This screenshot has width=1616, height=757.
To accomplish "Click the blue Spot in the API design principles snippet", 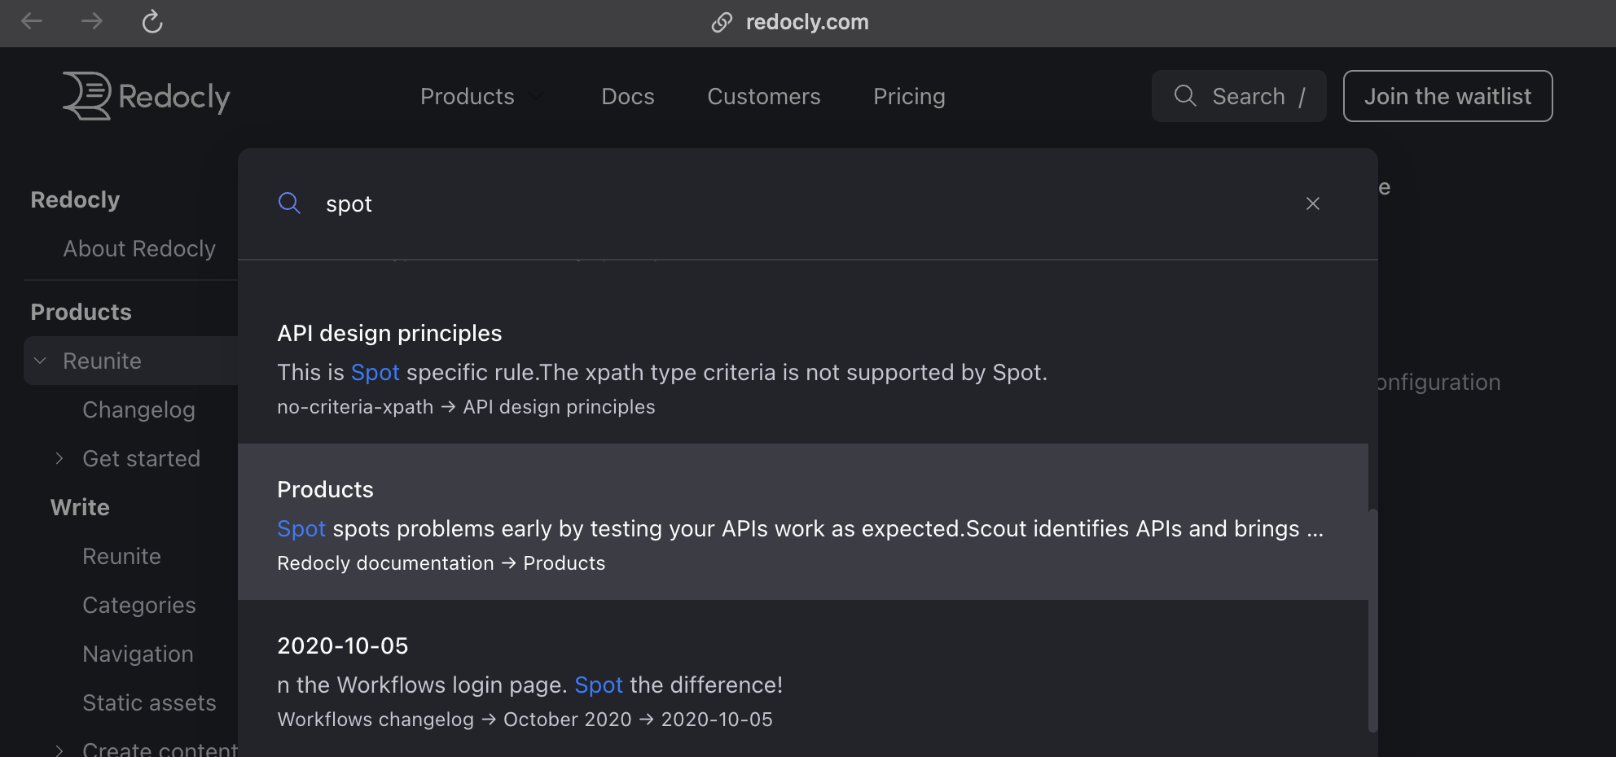I will pos(375,372).
